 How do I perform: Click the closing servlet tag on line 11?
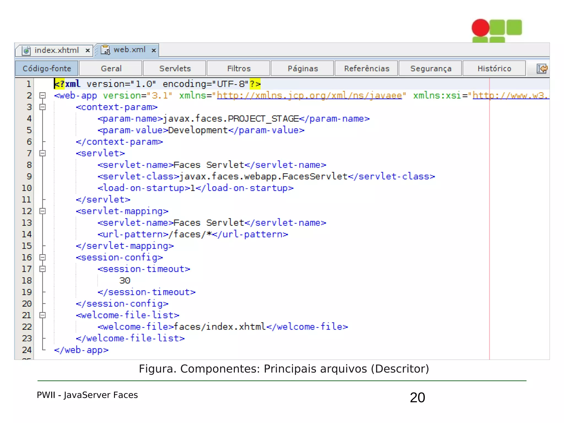pyautogui.click(x=103, y=200)
